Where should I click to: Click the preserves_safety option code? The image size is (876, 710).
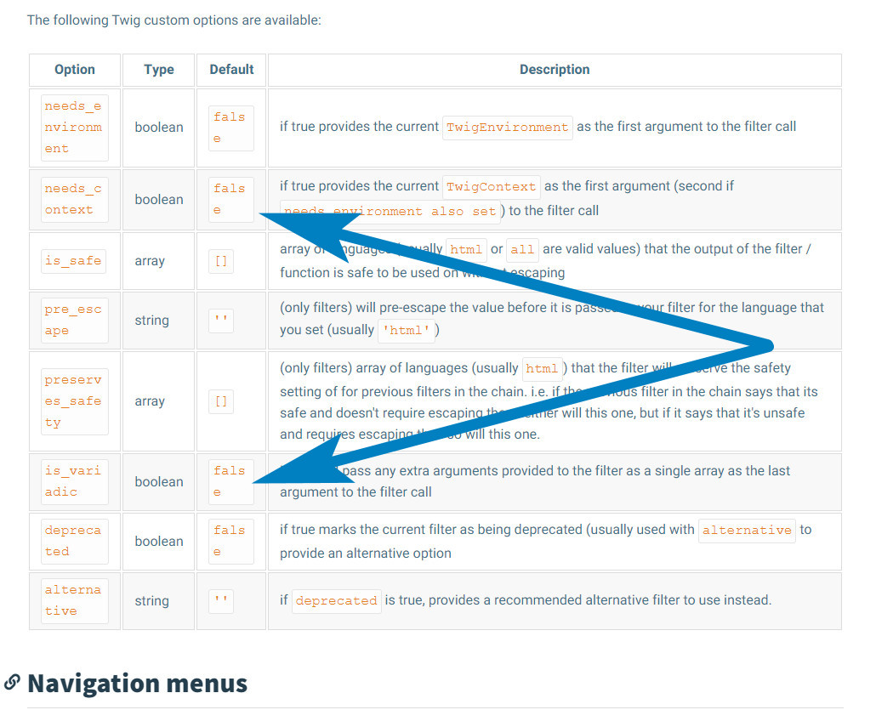click(x=74, y=401)
